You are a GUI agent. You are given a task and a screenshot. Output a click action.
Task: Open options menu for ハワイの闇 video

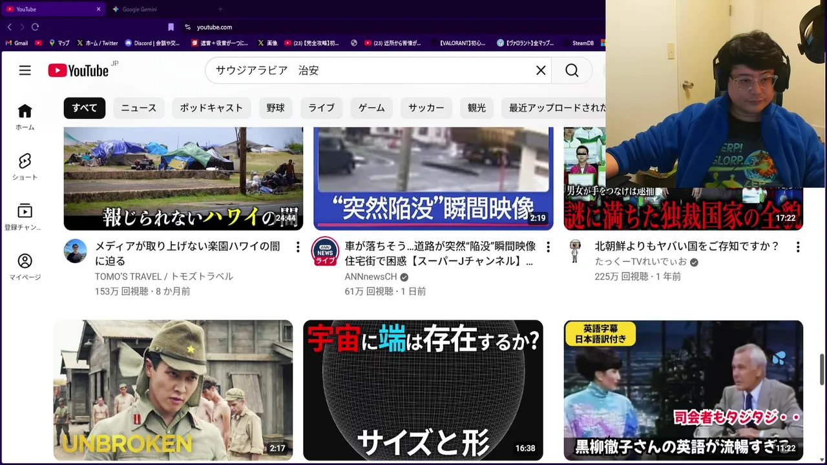point(297,247)
